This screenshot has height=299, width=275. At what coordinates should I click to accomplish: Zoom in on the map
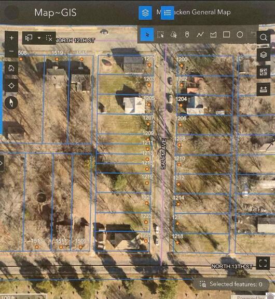point(11,38)
